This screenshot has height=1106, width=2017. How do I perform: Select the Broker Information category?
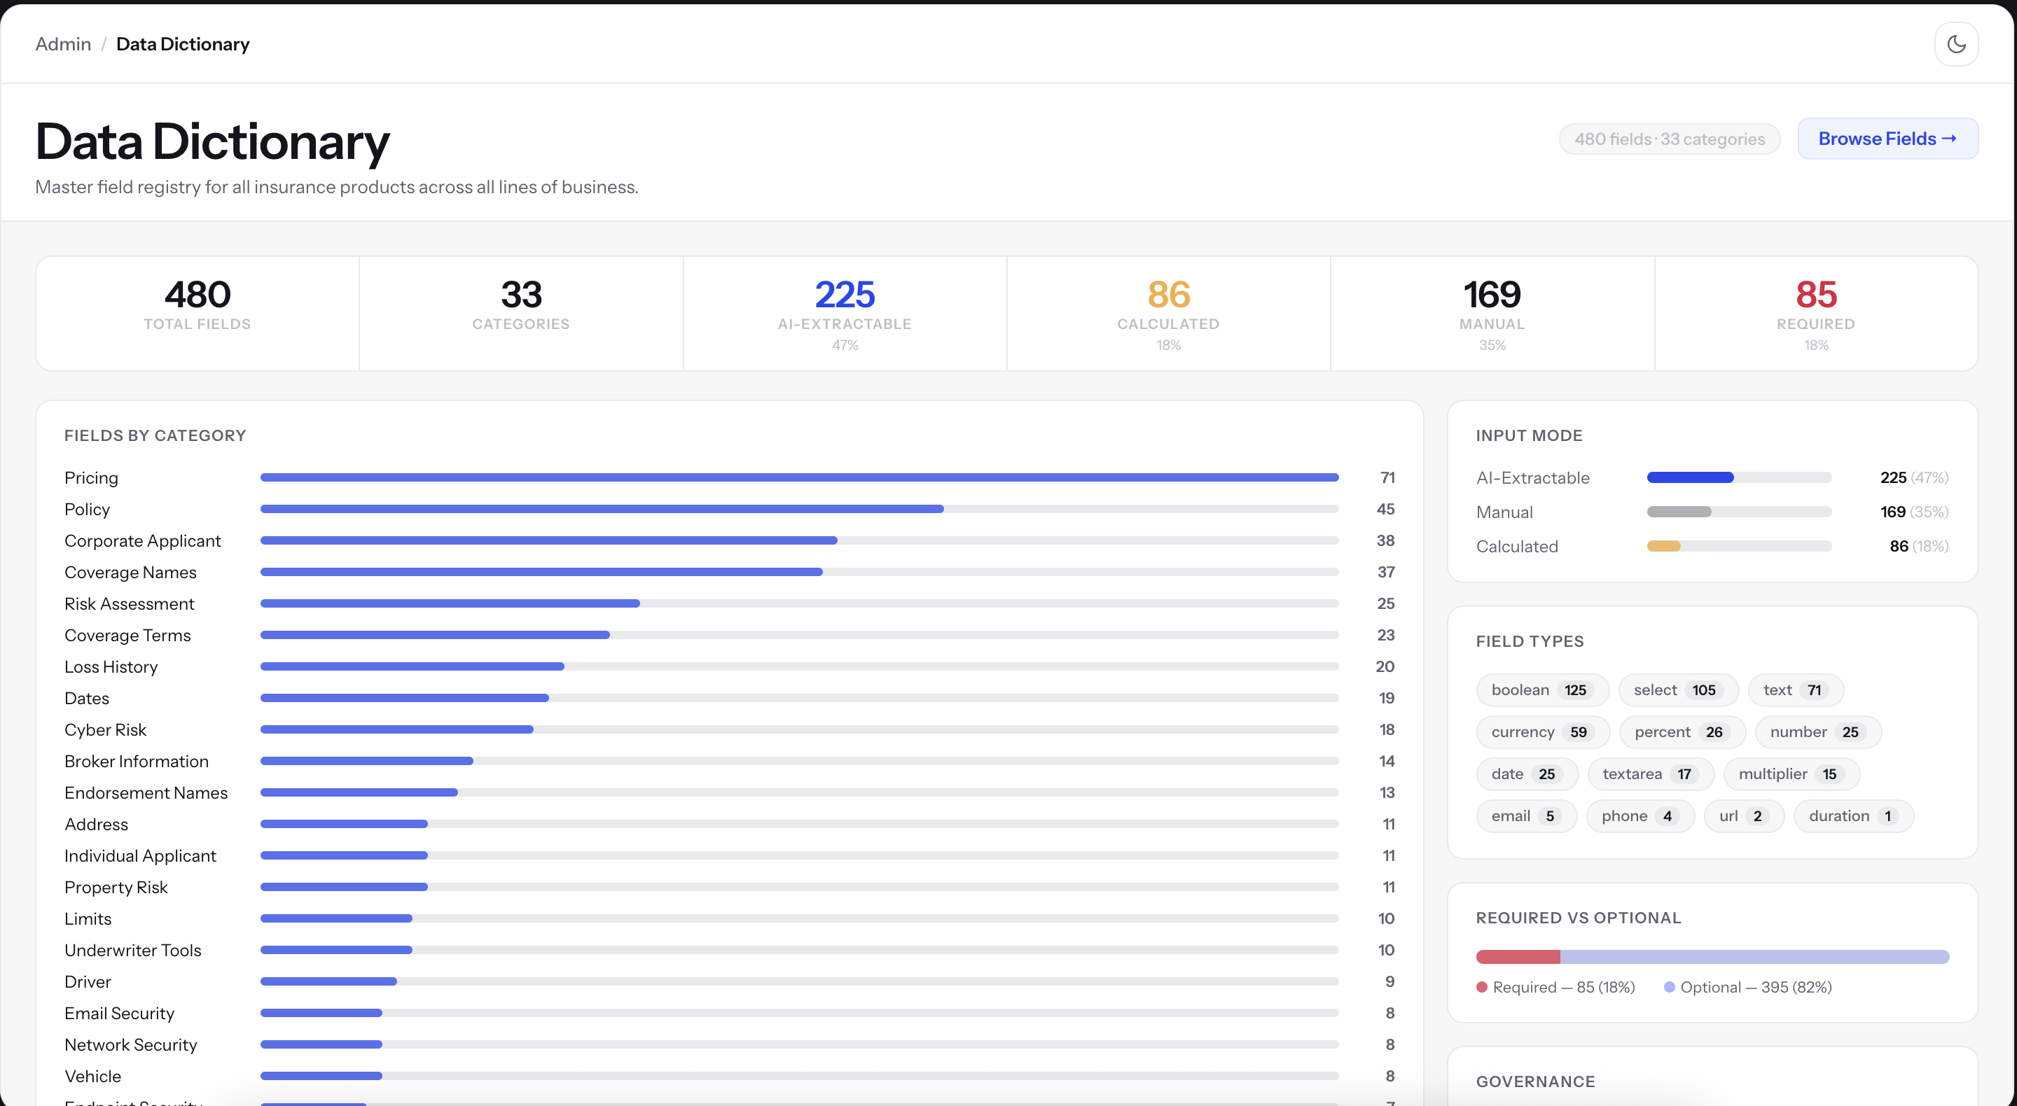point(137,761)
